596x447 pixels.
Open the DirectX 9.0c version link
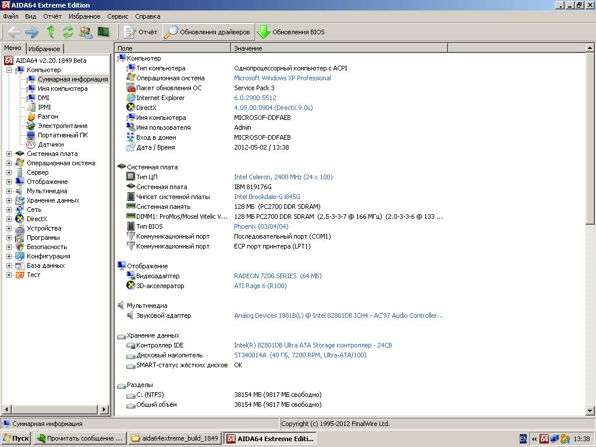click(x=274, y=108)
